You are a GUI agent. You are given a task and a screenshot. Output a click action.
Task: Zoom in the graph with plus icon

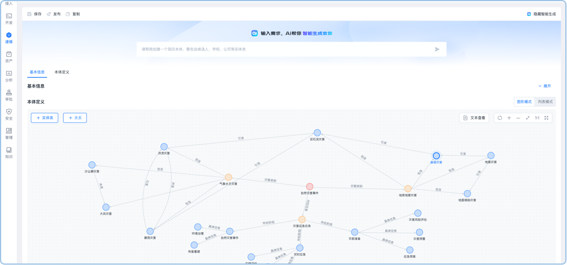[509, 118]
